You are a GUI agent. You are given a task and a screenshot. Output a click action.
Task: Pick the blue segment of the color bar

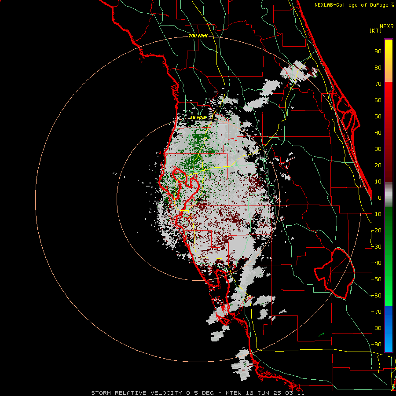(x=389, y=329)
